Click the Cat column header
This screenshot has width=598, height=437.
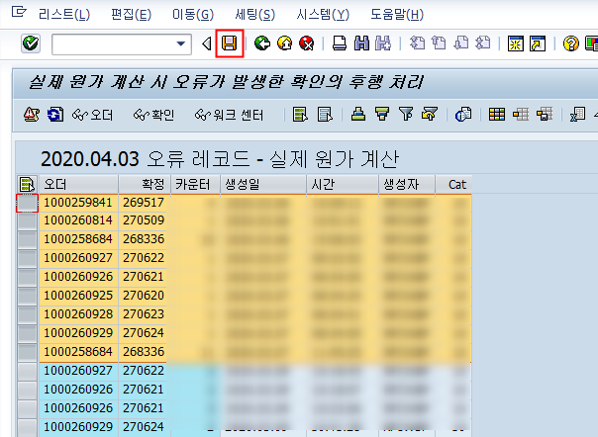pos(453,185)
